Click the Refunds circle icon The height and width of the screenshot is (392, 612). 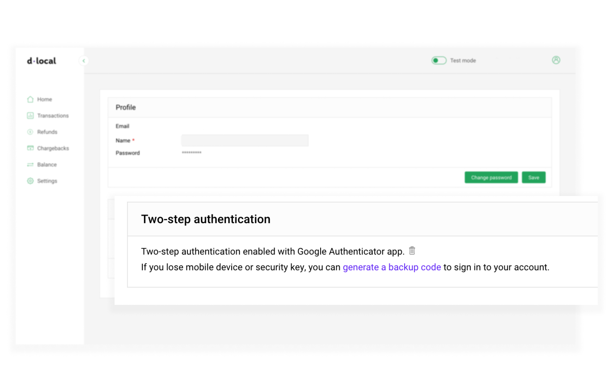pyautogui.click(x=30, y=132)
